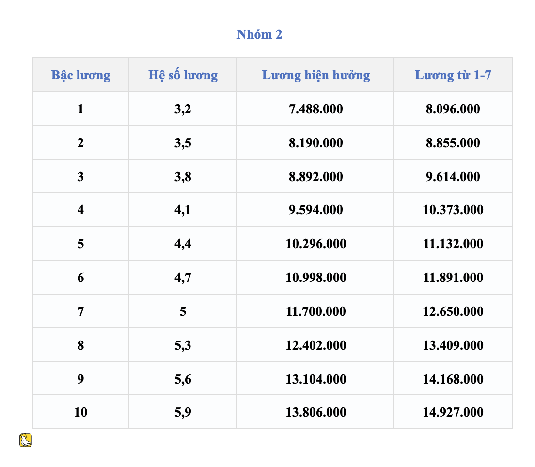Select salary grade 10 in the first column

(x=80, y=412)
